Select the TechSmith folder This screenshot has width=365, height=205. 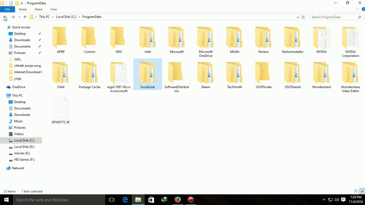pos(235,75)
